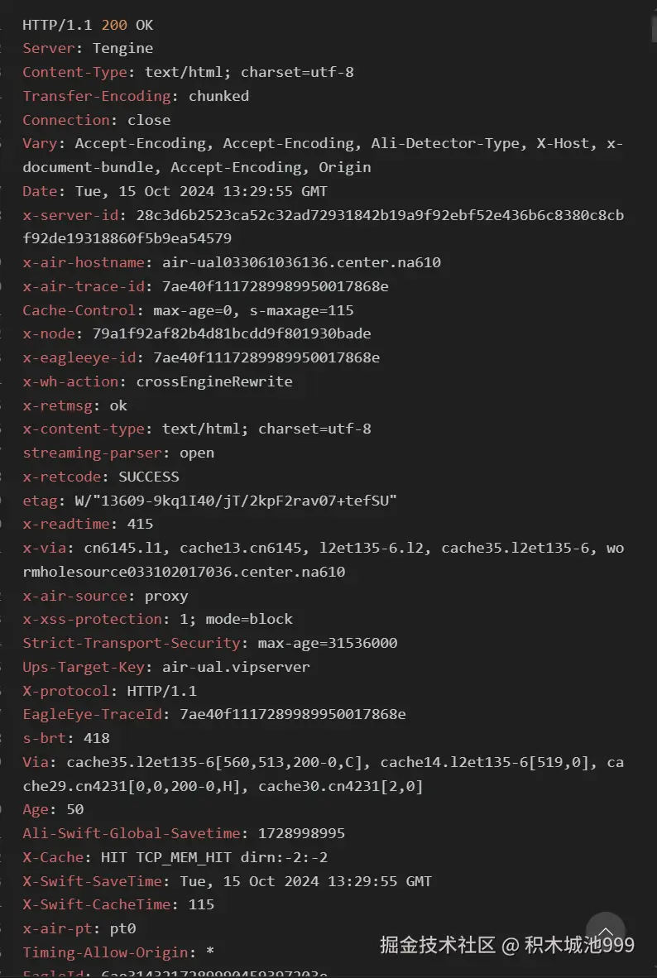Click the 掘金技术社区 watermark text
Screen dimensions: 657x978
[437, 945]
